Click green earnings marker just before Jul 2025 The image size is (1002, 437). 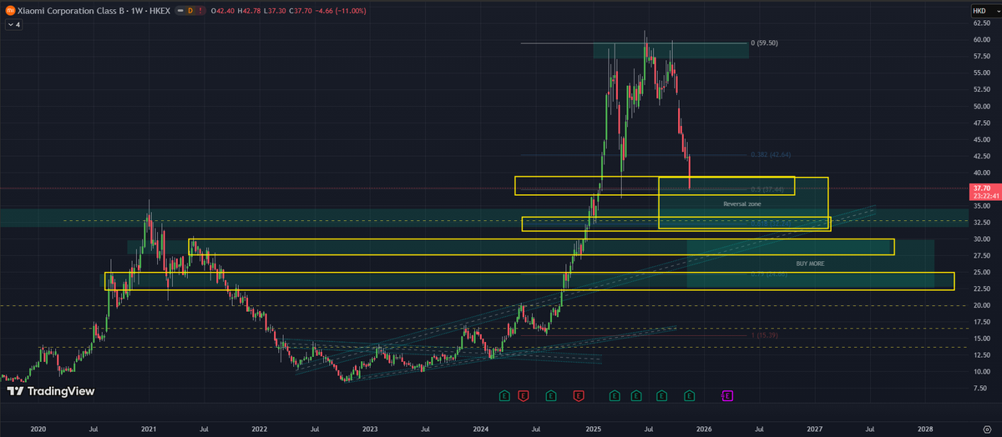point(636,395)
